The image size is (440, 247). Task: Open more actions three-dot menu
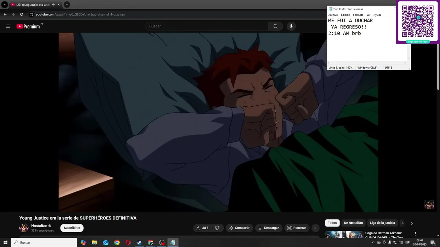[x=316, y=228]
